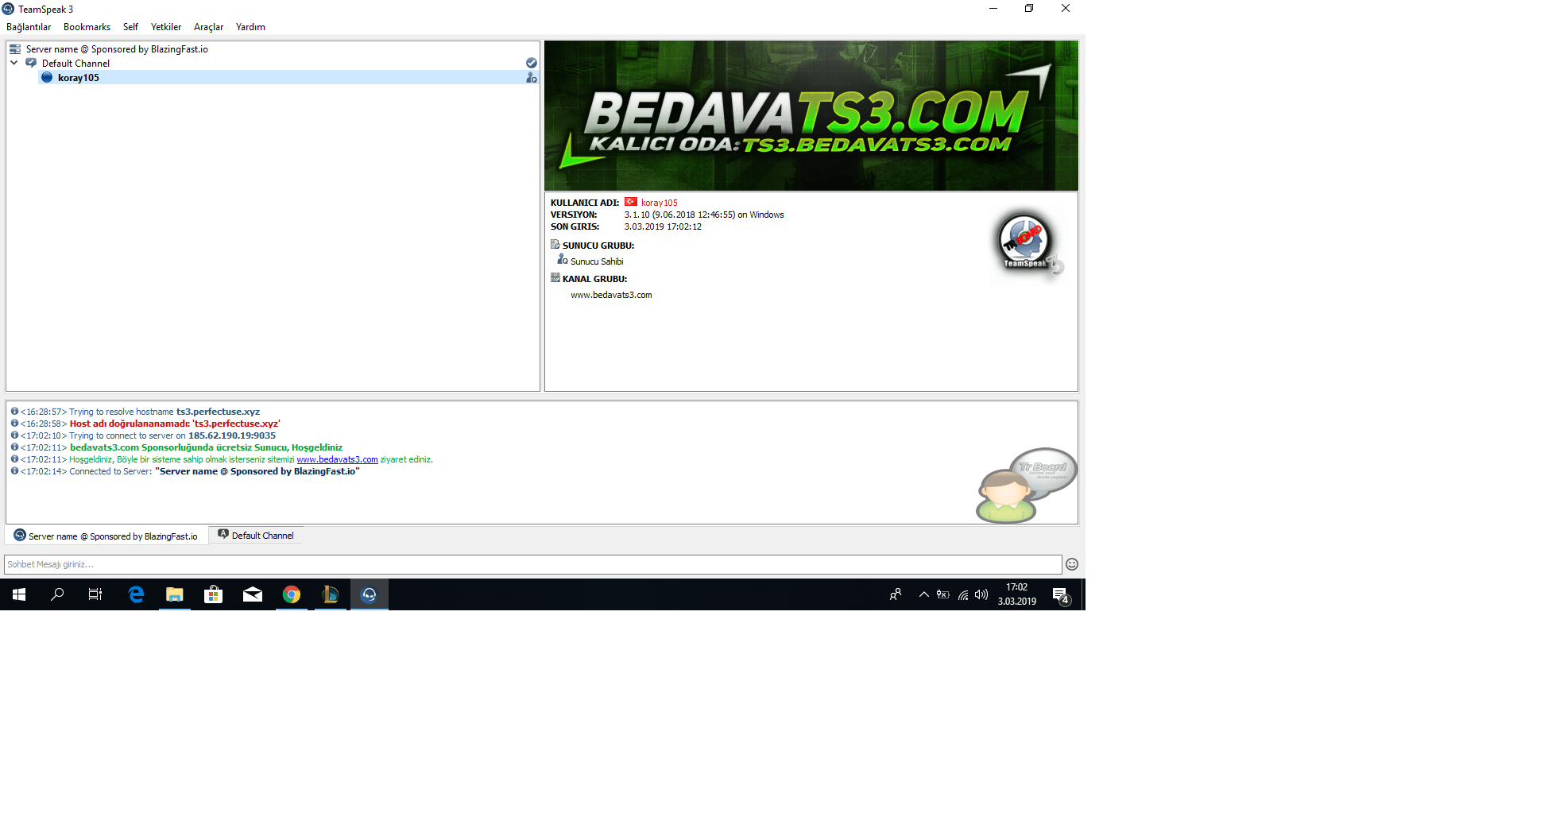Open Microsoft Store from the taskbar
Screen dimensions: 1548x836
[x=214, y=594]
